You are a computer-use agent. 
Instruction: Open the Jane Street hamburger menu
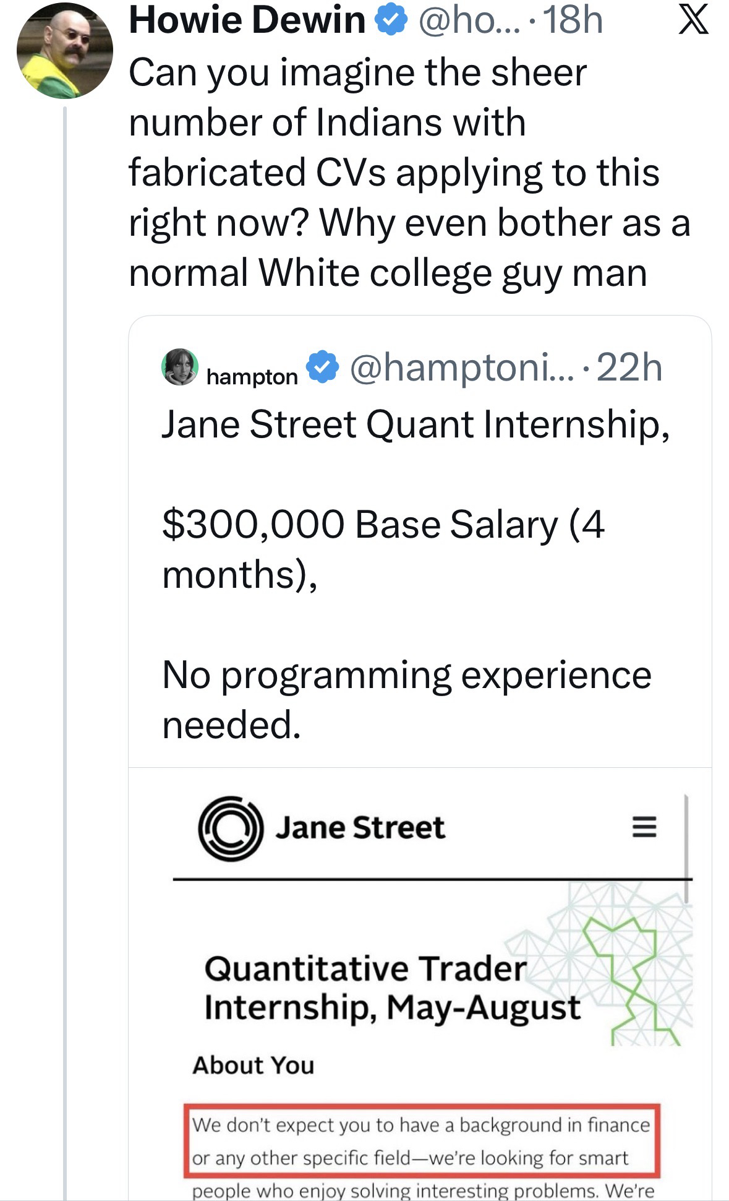point(644,827)
